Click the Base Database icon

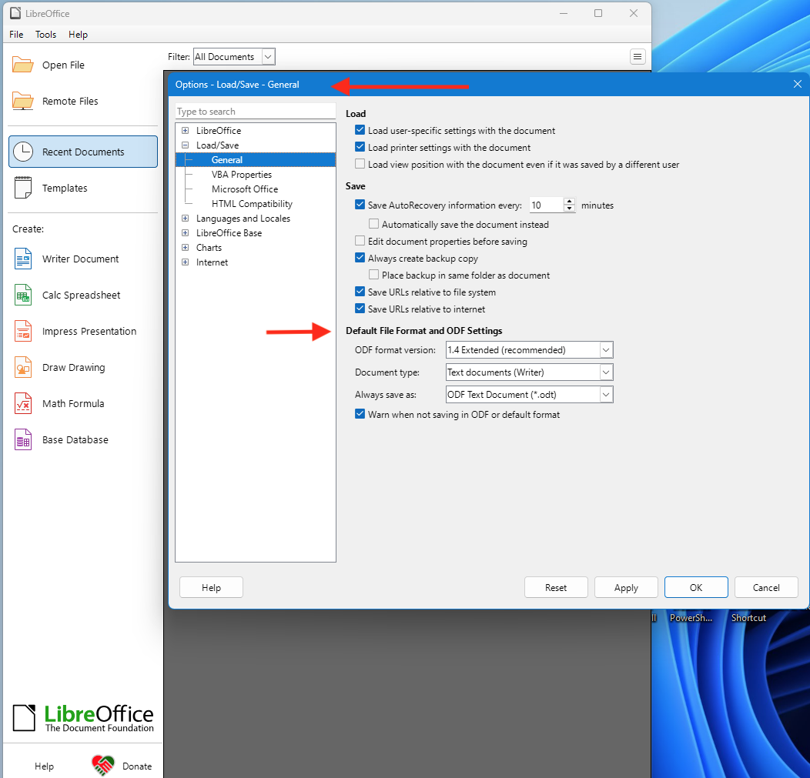(x=23, y=439)
